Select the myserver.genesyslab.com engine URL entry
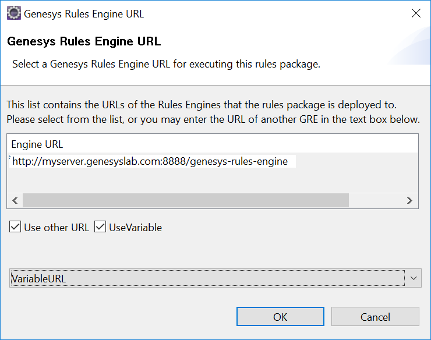The height and width of the screenshot is (340, 431). [150, 161]
